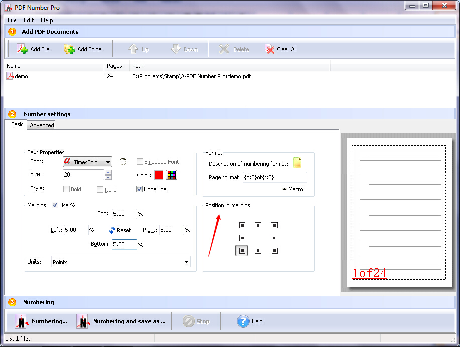
Task: Click the Bottom margin input field
Action: coord(125,244)
